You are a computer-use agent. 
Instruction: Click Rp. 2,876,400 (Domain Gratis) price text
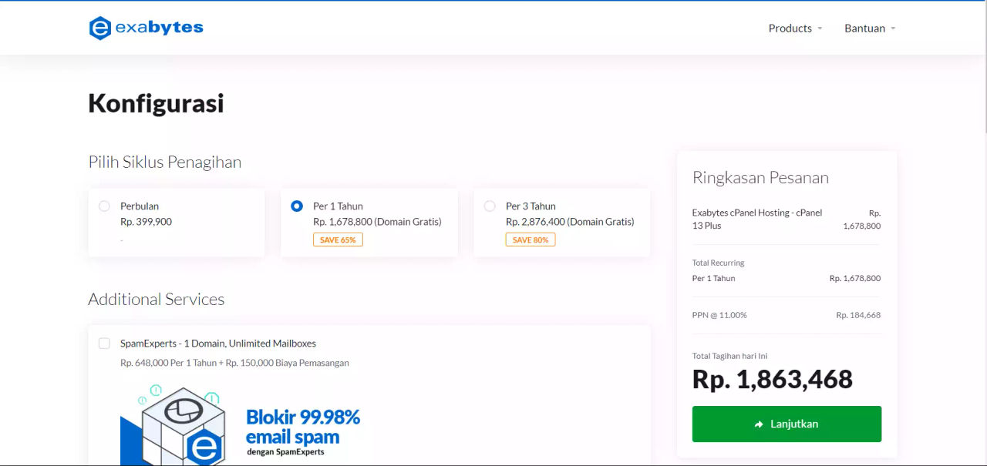tap(570, 222)
